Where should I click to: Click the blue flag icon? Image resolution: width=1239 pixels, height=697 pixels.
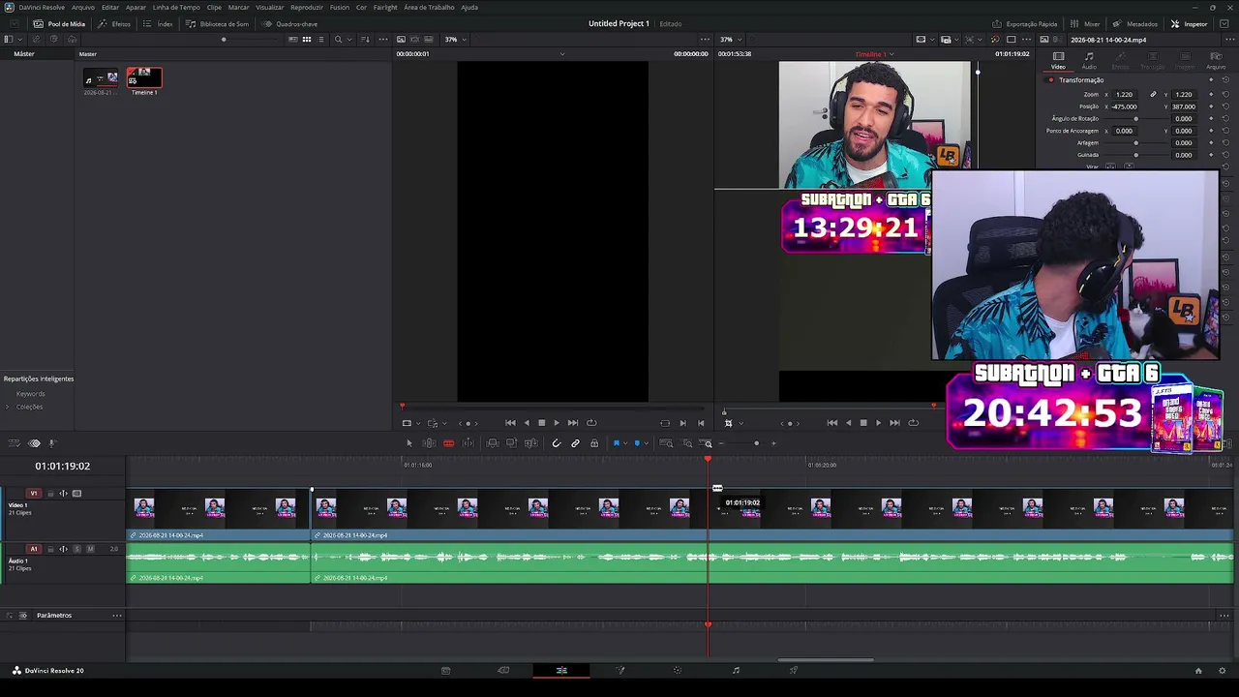[x=616, y=443]
